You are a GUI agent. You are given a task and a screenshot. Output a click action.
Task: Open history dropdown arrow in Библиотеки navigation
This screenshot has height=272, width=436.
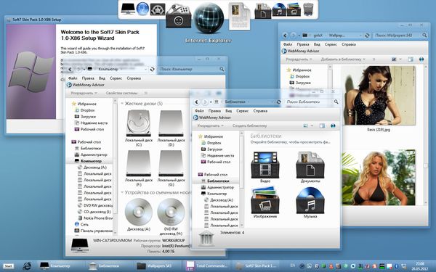(x=211, y=102)
